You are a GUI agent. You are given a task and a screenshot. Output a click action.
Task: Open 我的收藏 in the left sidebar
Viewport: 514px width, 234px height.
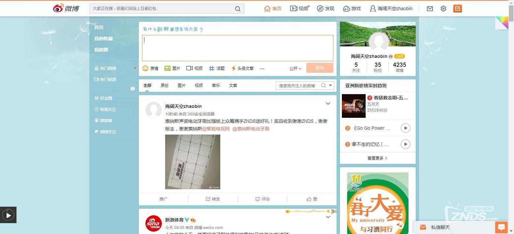[x=104, y=39]
